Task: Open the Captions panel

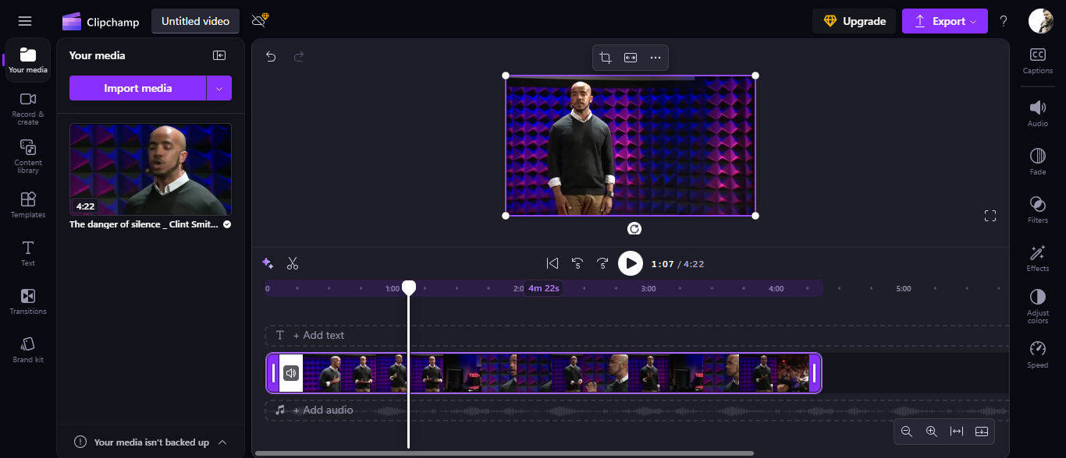Action: [x=1037, y=60]
